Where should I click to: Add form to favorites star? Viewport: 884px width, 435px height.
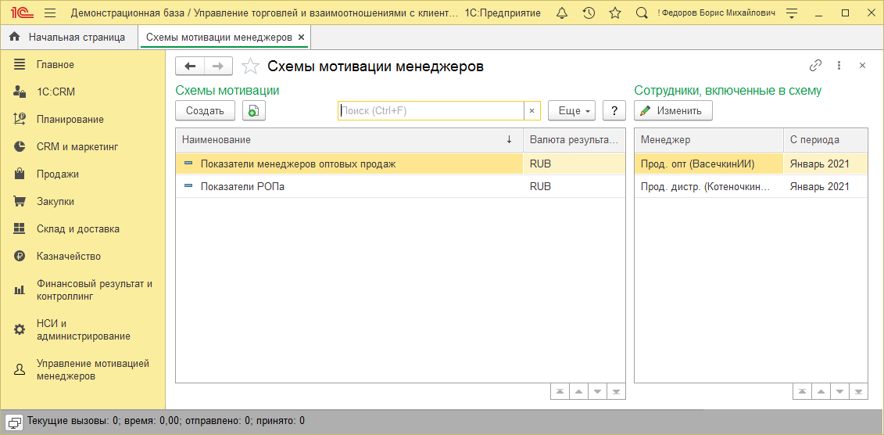coord(250,67)
